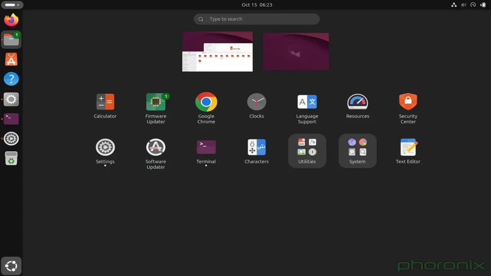The width and height of the screenshot is (491, 276).
Task: Open Trash from the dock
Action: tap(11, 158)
